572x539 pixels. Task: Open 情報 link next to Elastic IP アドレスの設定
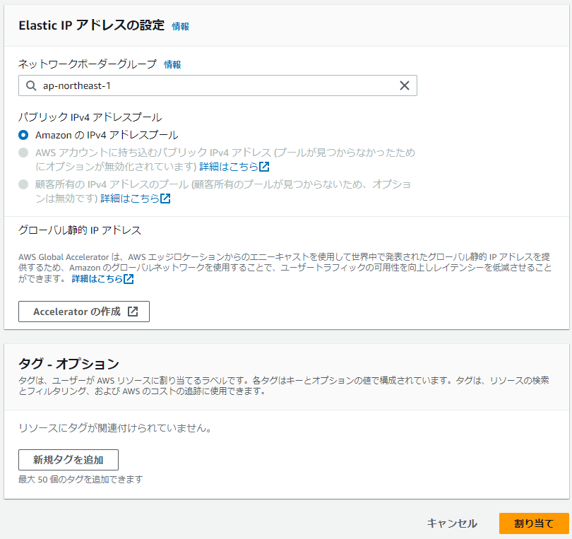180,26
